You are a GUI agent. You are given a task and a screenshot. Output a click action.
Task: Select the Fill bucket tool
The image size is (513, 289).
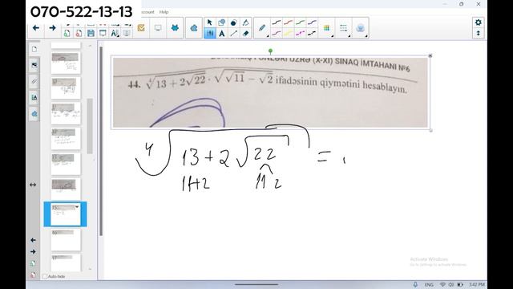[246, 22]
